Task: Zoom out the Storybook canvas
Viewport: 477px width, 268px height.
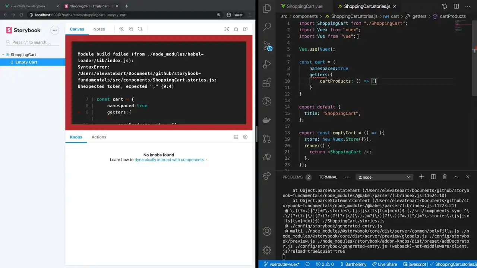Action: tap(131, 29)
